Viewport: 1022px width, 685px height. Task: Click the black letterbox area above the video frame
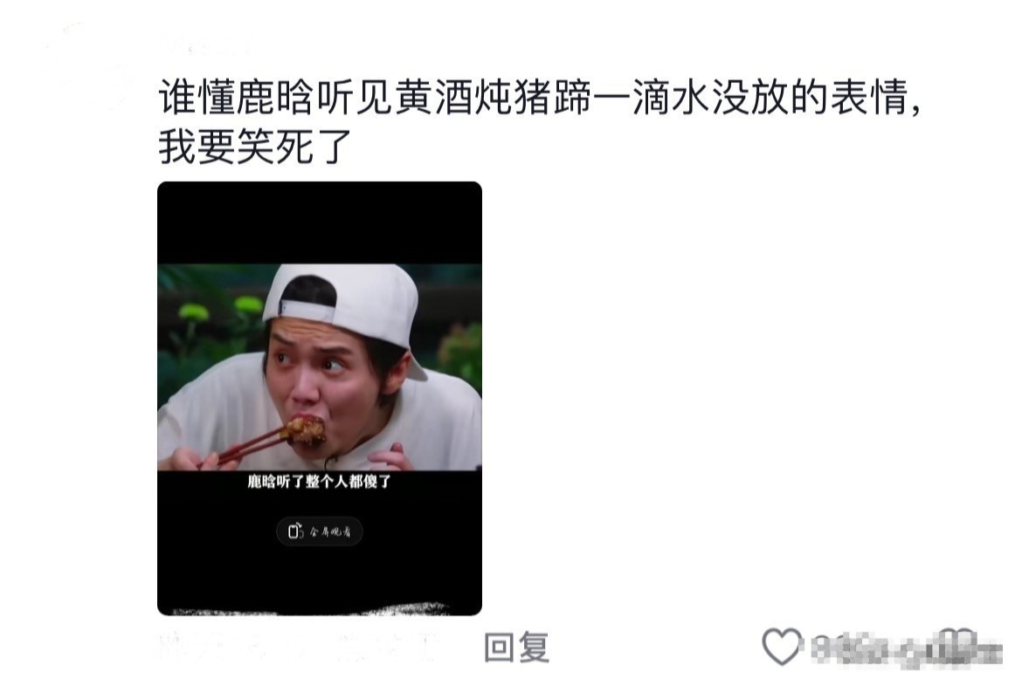(x=320, y=223)
